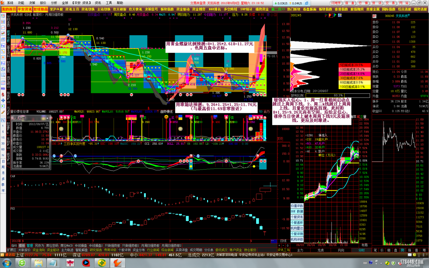429x268 pixels.
Task: Click the 行情 button in title bar
Action: 363,3
